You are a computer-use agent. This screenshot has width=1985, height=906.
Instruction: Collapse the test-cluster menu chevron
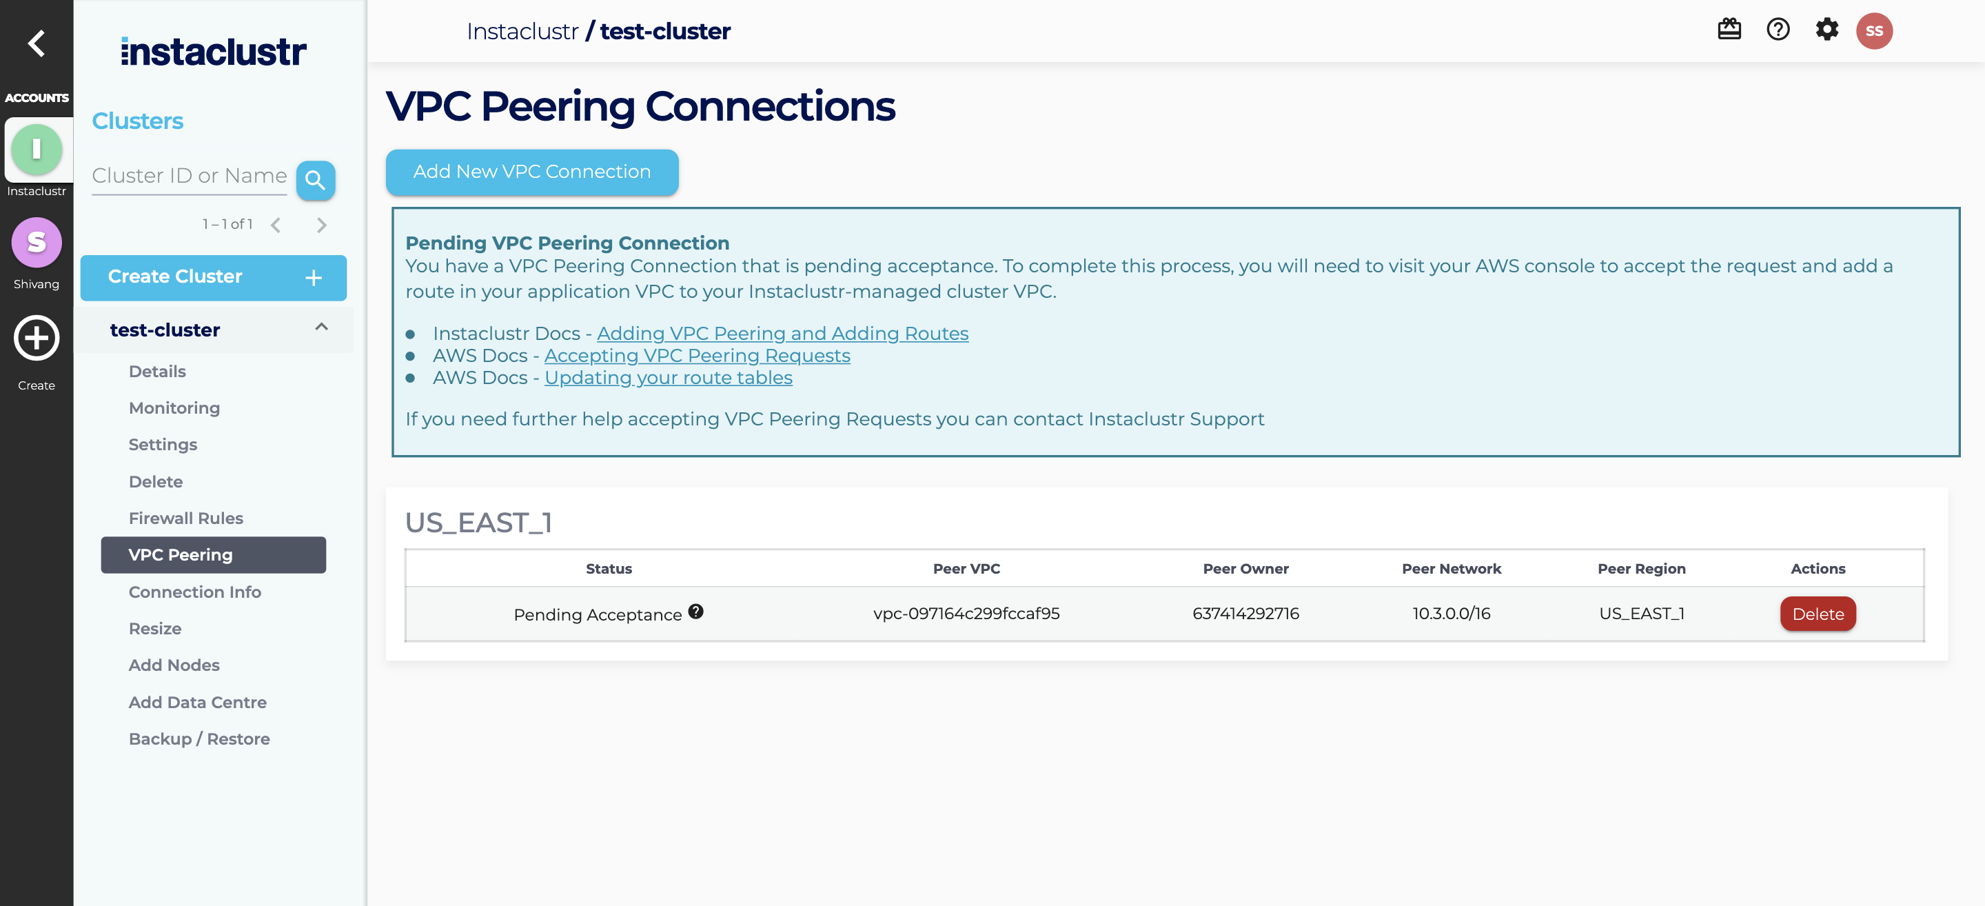[x=321, y=328]
